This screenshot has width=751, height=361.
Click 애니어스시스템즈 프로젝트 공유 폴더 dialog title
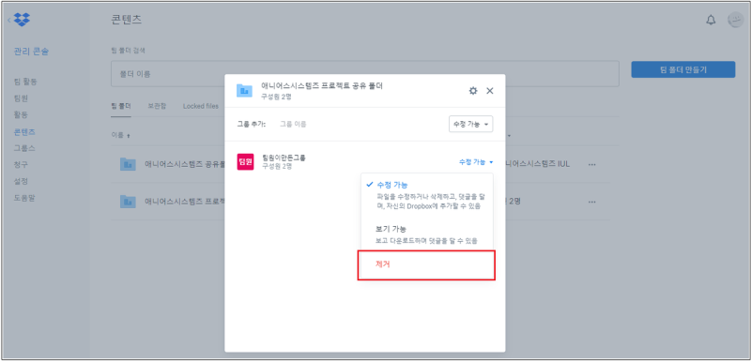[x=322, y=86]
